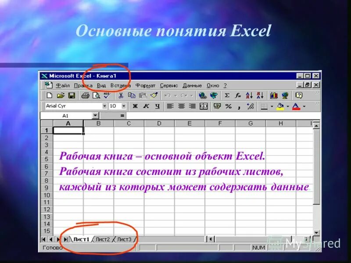Image resolution: width=351 pixels, height=263 pixels.
Task: Increase decimal places icon
Action: click(250, 106)
